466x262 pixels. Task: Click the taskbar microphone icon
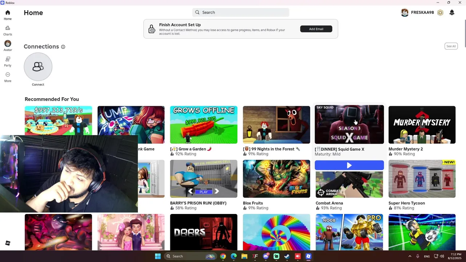click(x=418, y=256)
